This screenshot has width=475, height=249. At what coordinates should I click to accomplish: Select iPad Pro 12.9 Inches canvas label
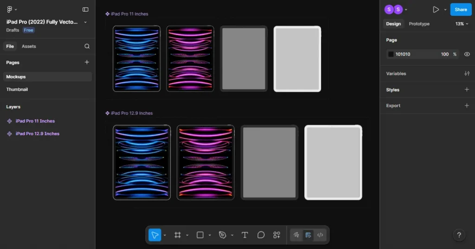pyautogui.click(x=131, y=113)
